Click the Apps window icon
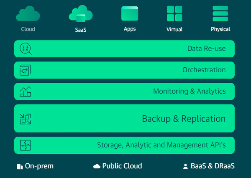Image resolution: width=251 pixels, height=178 pixels. pos(130,13)
